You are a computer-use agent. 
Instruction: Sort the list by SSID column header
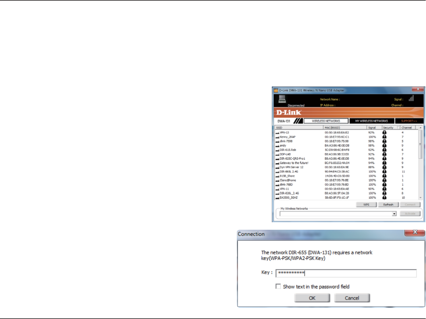click(x=299, y=127)
